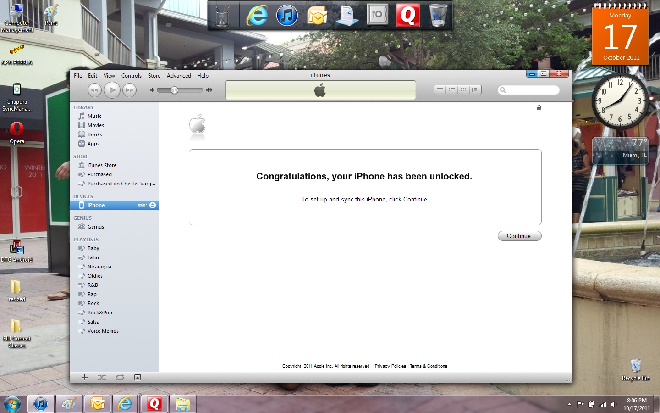This screenshot has width=660, height=413.
Task: Add a new playlist with plus button
Action: pos(84,377)
